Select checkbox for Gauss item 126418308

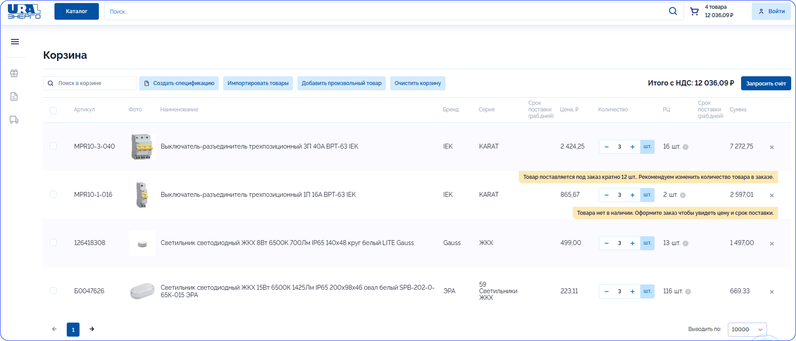coord(53,242)
